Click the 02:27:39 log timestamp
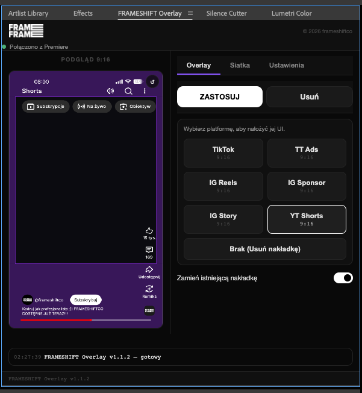Image resolution: width=362 pixels, height=393 pixels. tap(28, 357)
